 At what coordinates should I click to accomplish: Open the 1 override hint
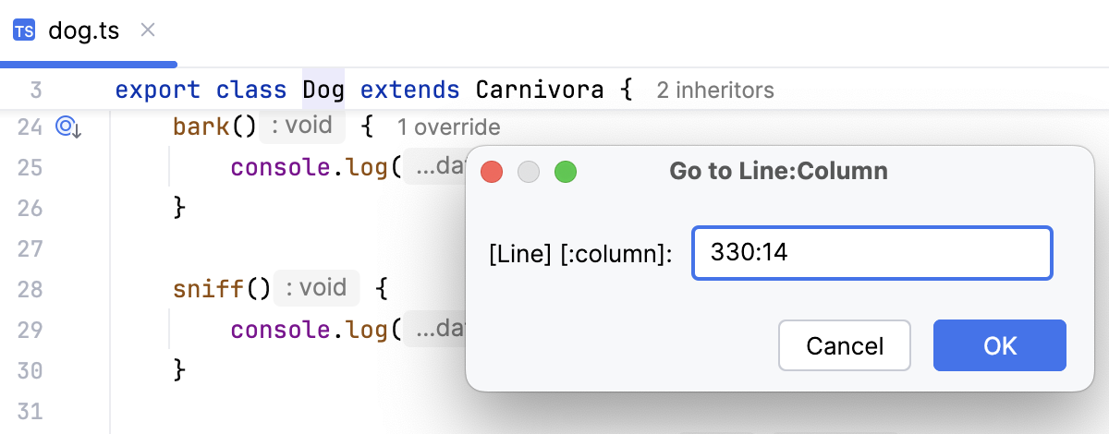[448, 127]
